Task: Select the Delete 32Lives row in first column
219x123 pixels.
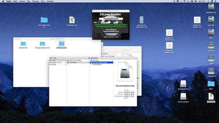Action: point(58,65)
